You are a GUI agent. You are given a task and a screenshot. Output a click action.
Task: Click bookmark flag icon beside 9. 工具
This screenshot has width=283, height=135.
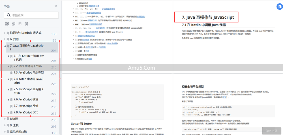[8, 125]
